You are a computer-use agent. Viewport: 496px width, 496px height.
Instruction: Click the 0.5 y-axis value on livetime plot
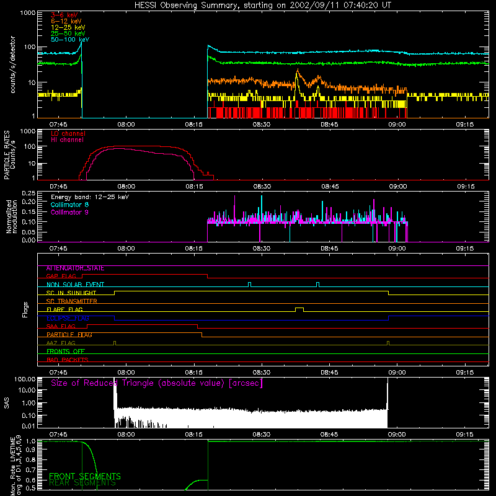[30, 489]
